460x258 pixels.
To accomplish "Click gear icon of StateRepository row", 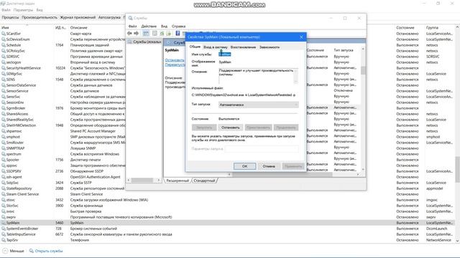I will pos(4,188).
